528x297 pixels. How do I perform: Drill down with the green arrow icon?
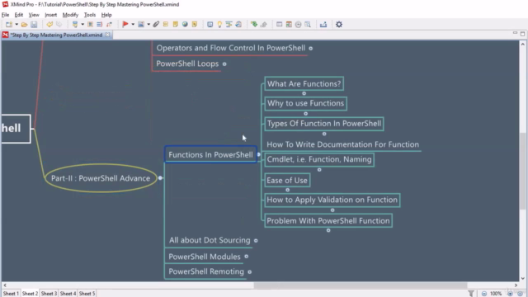coord(254,24)
